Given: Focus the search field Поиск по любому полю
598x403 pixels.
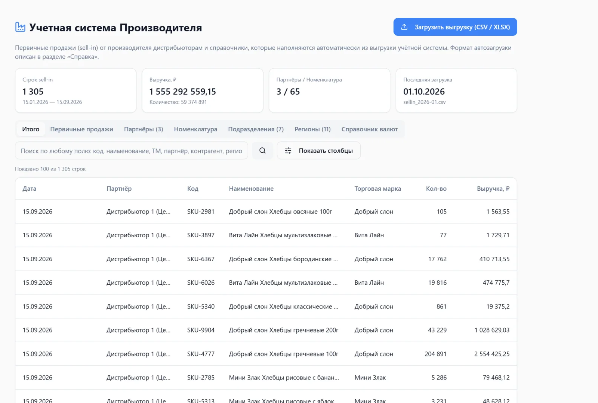Looking at the screenshot, I should coord(132,150).
